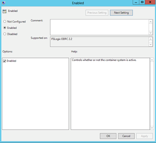156x143 pixels.
Task: Select the Not Configured radio button
Action: pyautogui.click(x=5, y=22)
